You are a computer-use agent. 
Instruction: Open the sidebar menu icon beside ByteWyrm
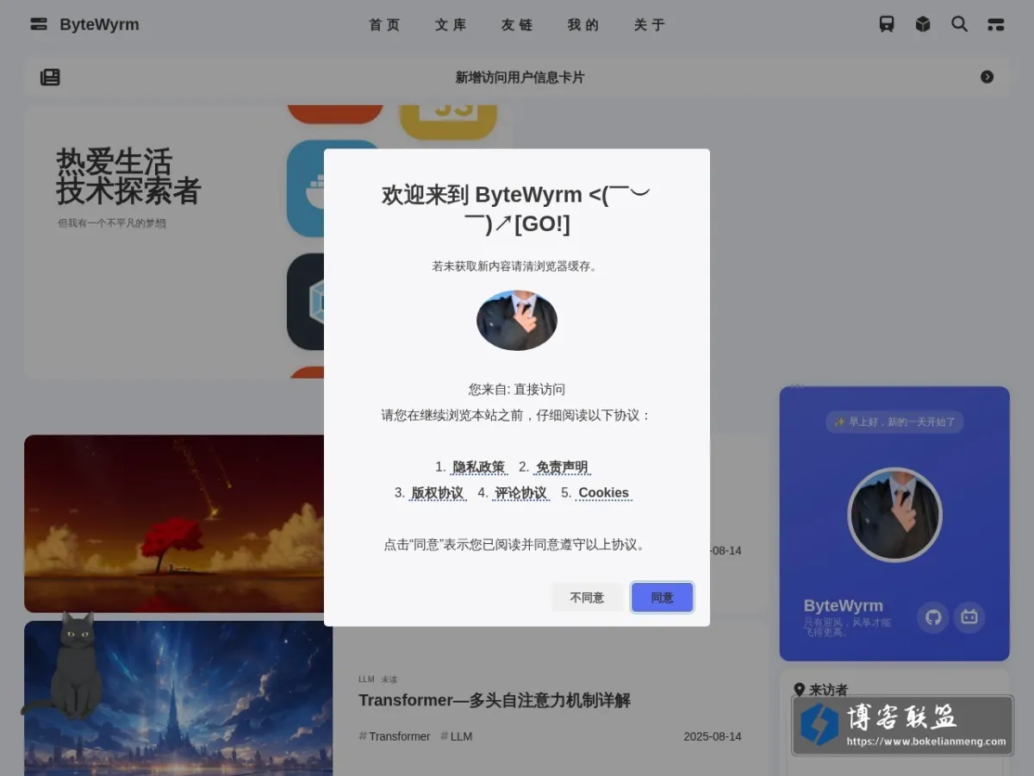tap(39, 24)
